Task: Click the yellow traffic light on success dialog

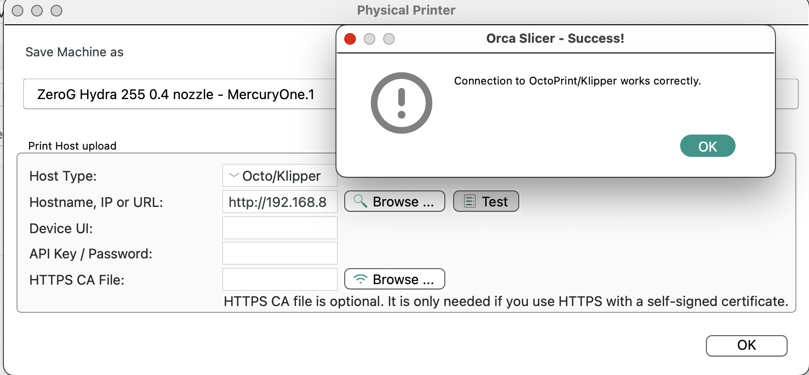Action: click(369, 39)
